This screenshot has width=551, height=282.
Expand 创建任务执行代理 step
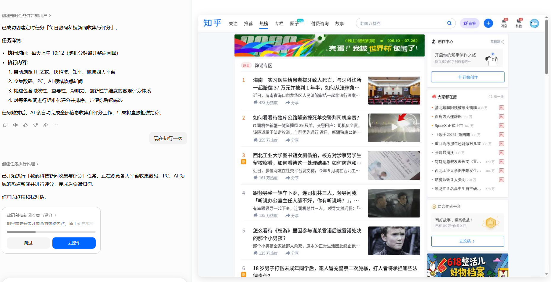click(20, 164)
